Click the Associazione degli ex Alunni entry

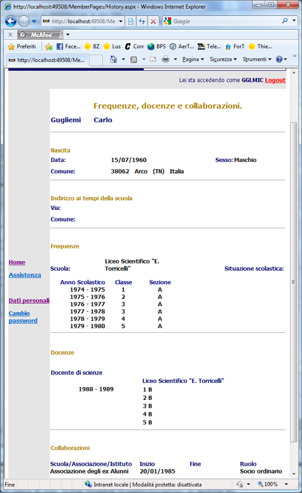[90, 471]
